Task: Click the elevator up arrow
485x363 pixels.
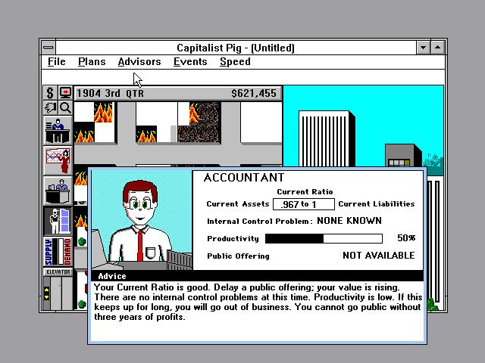Action: (x=47, y=290)
